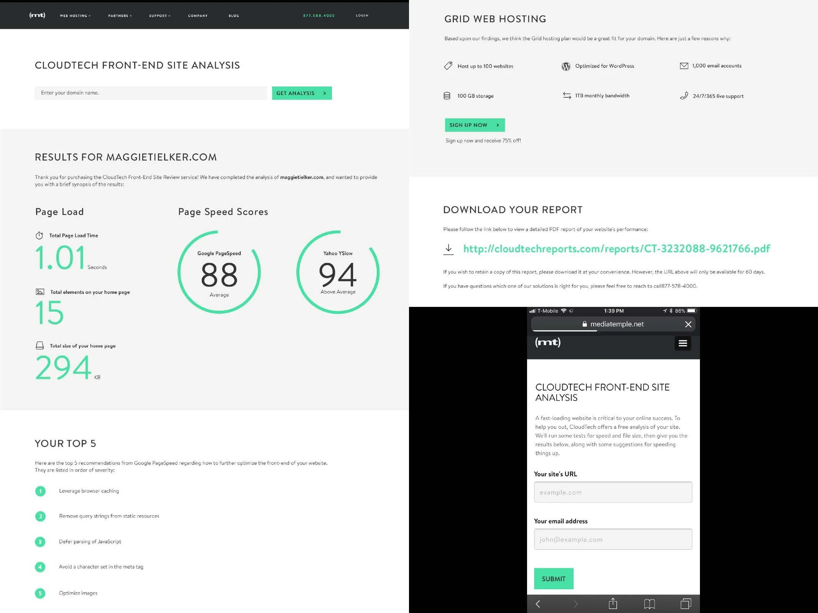Click the 'Enter your domain name' field

click(151, 93)
